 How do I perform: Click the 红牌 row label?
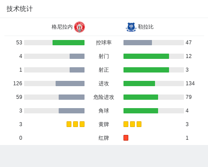pos(104,138)
